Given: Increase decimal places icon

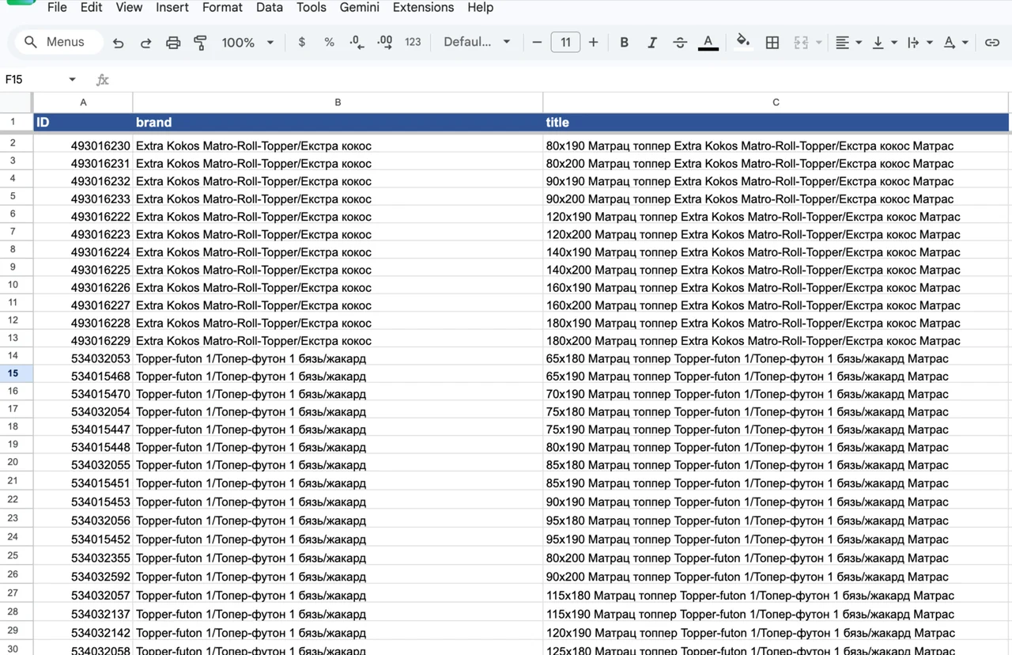Looking at the screenshot, I should 385,43.
